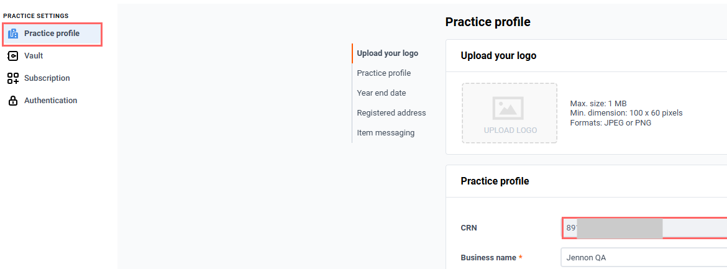
Task: Click the Business name field label
Action: pyautogui.click(x=488, y=258)
